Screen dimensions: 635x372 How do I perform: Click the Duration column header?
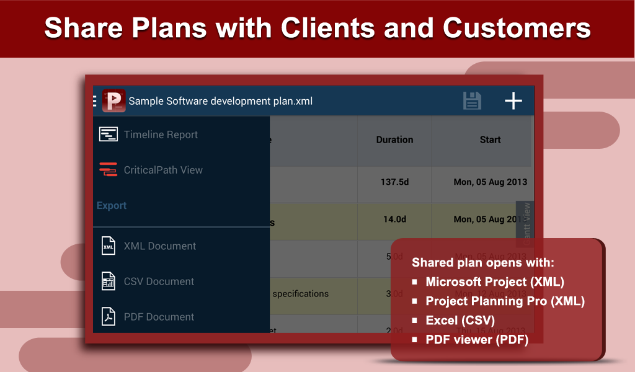[395, 139]
